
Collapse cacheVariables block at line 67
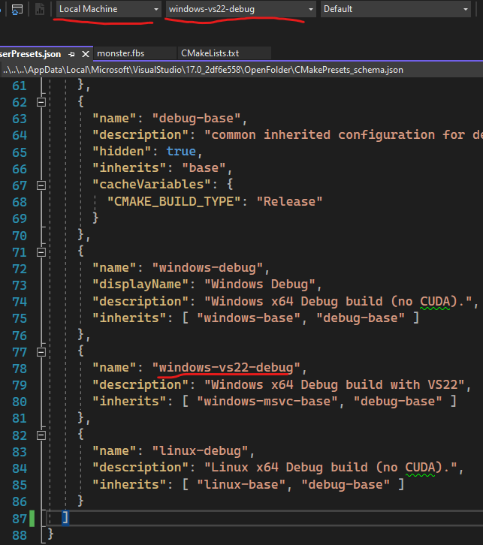coord(41,185)
